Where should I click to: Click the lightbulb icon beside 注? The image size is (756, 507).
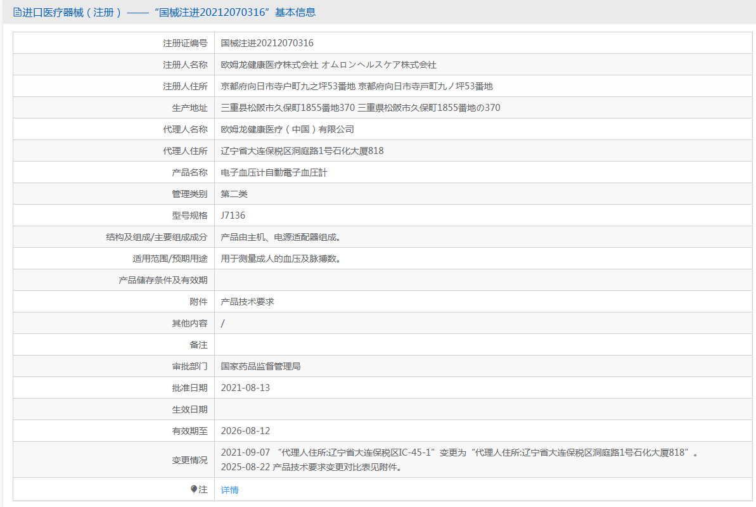point(194,489)
